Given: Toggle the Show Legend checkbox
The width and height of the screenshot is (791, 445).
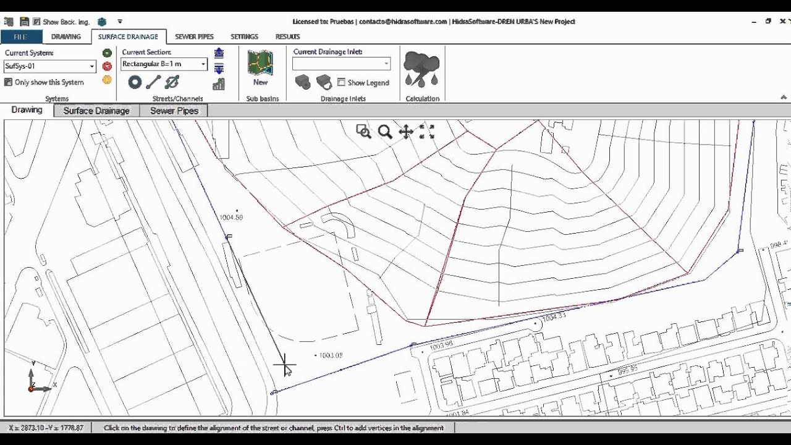Looking at the screenshot, I should 341,82.
